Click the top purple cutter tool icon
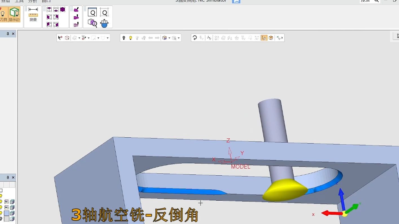This screenshot has height=224, width=399. pyautogui.click(x=76, y=10)
